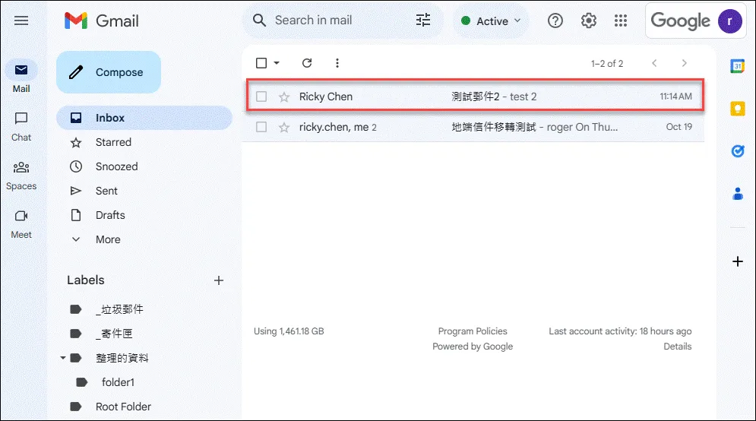The height and width of the screenshot is (421, 756).
Task: Open the Root Folder label
Action: pyautogui.click(x=123, y=407)
